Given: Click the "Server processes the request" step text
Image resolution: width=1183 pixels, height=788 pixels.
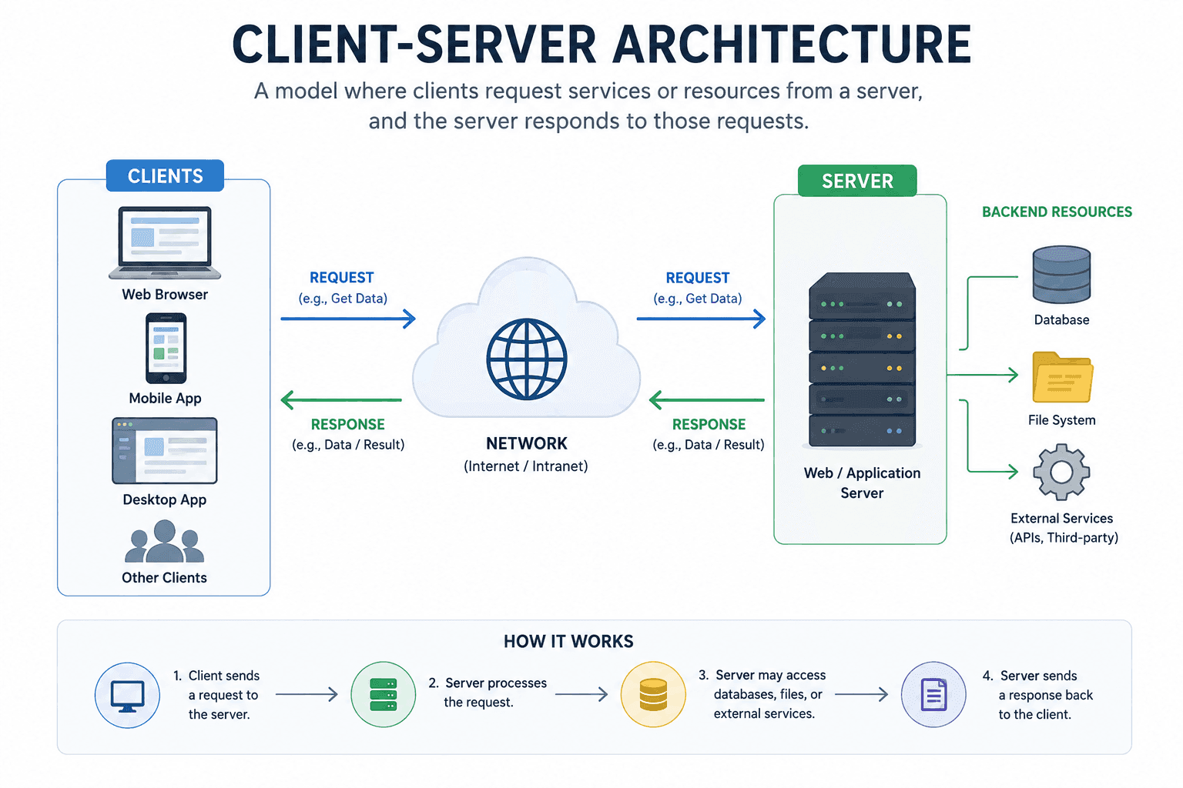Looking at the screenshot, I should [x=488, y=693].
